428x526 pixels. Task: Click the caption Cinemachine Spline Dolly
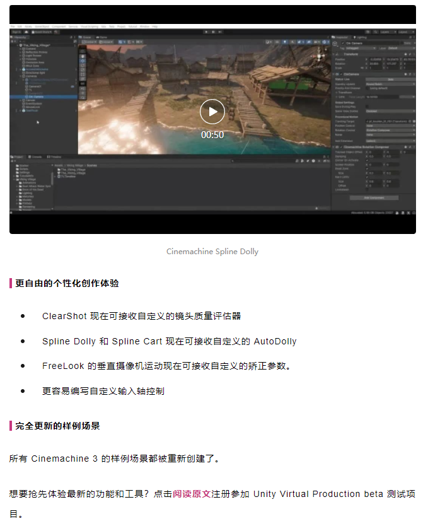coord(212,251)
